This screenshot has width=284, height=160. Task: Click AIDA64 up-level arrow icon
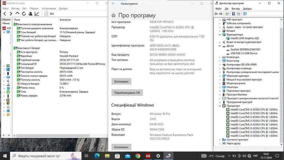(17, 13)
